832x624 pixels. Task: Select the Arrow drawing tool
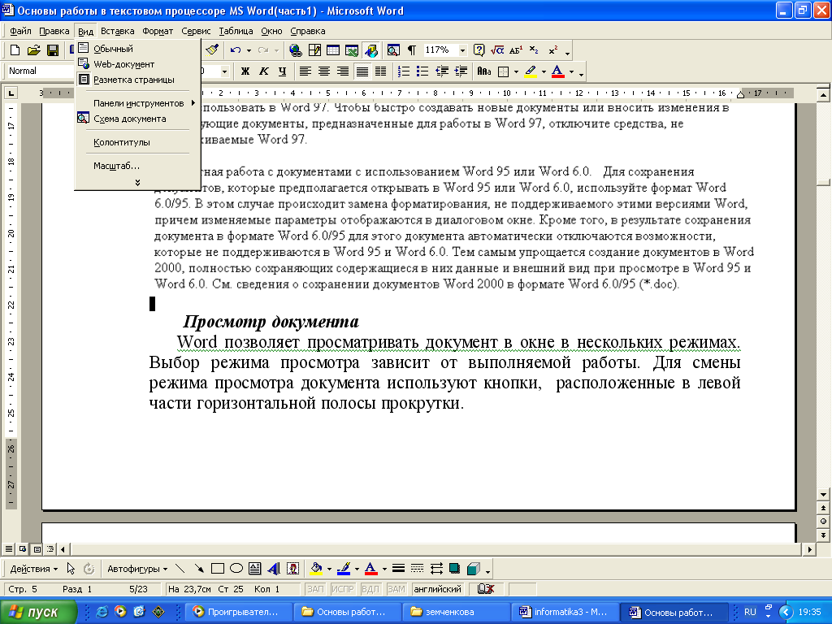[199, 569]
